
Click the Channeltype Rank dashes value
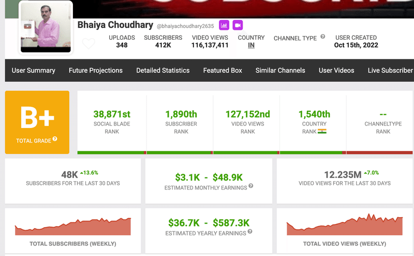click(383, 114)
